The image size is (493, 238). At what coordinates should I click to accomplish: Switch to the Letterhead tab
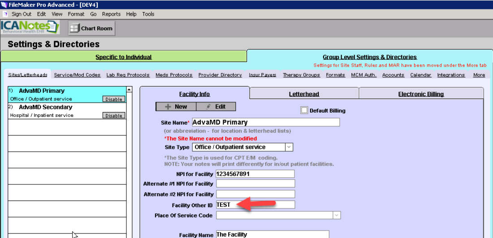(x=304, y=94)
